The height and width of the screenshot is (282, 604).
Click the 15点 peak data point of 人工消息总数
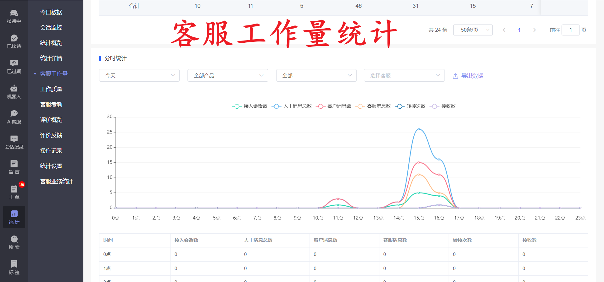(419, 129)
